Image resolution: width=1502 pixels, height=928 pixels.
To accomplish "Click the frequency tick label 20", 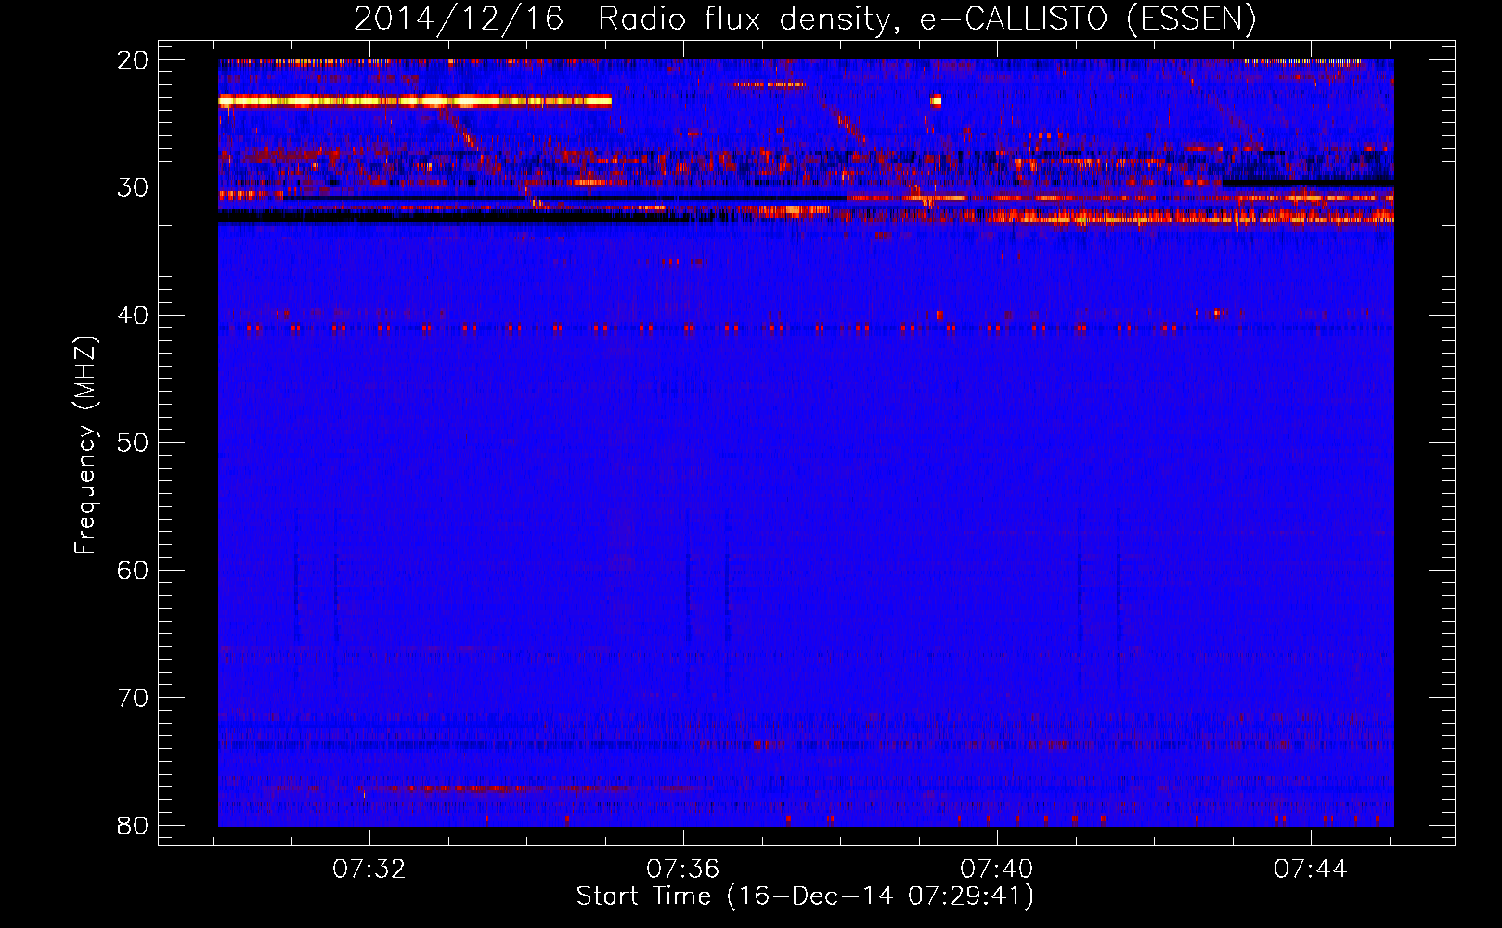I will 133,60.
